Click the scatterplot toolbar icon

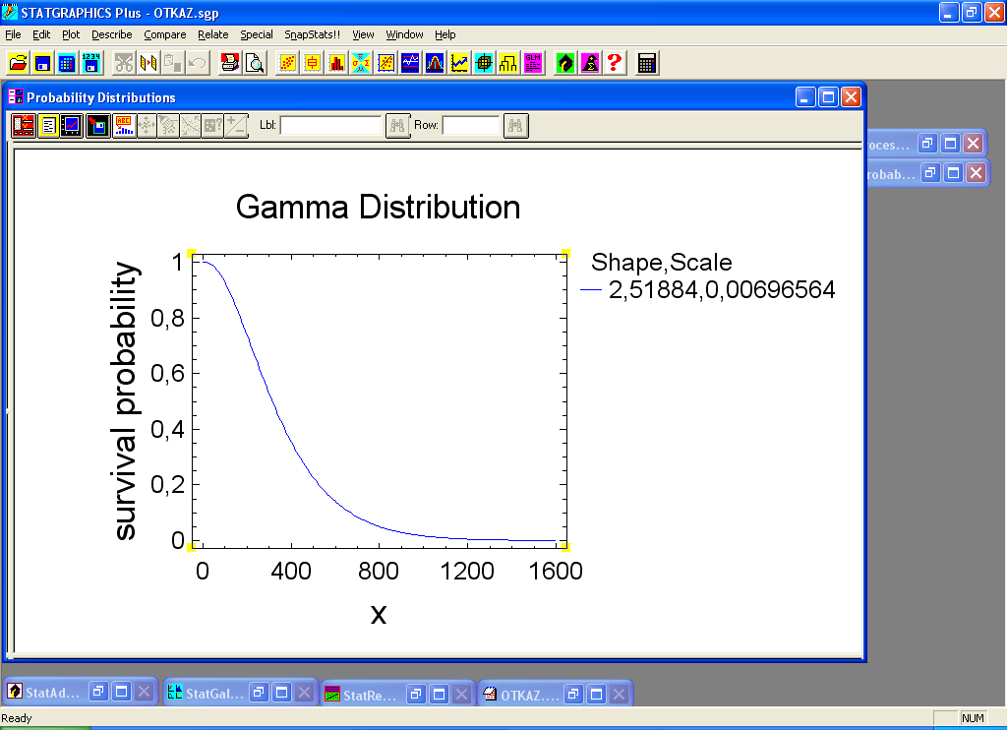tap(288, 63)
